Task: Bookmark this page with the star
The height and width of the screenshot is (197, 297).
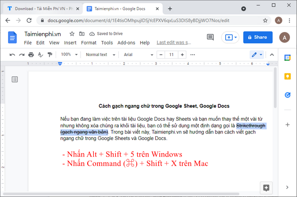Action: (x=265, y=20)
